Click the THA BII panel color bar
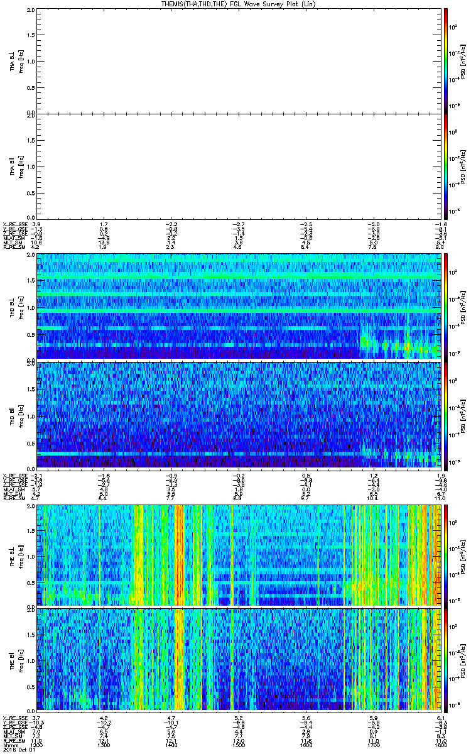Image resolution: width=471 pixels, height=754 pixels. 445,166
